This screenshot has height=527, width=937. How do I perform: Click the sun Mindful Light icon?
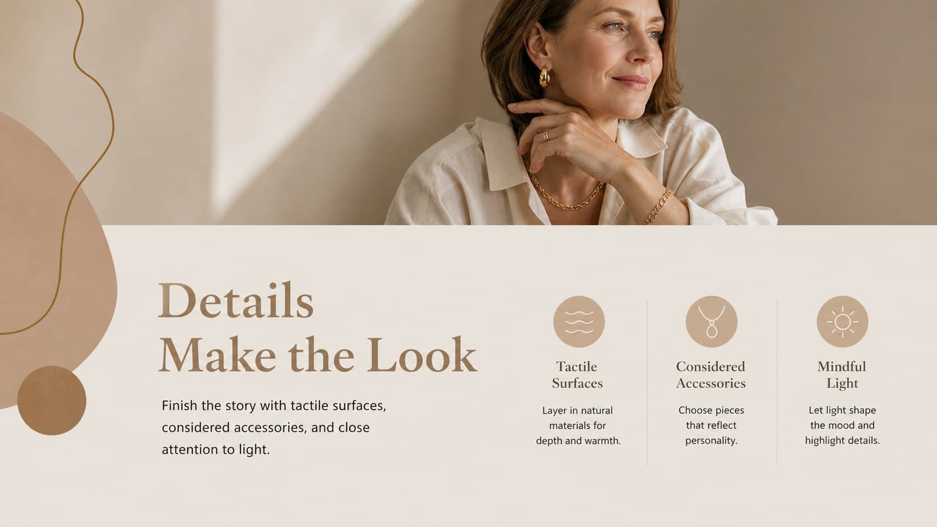pos(842,321)
